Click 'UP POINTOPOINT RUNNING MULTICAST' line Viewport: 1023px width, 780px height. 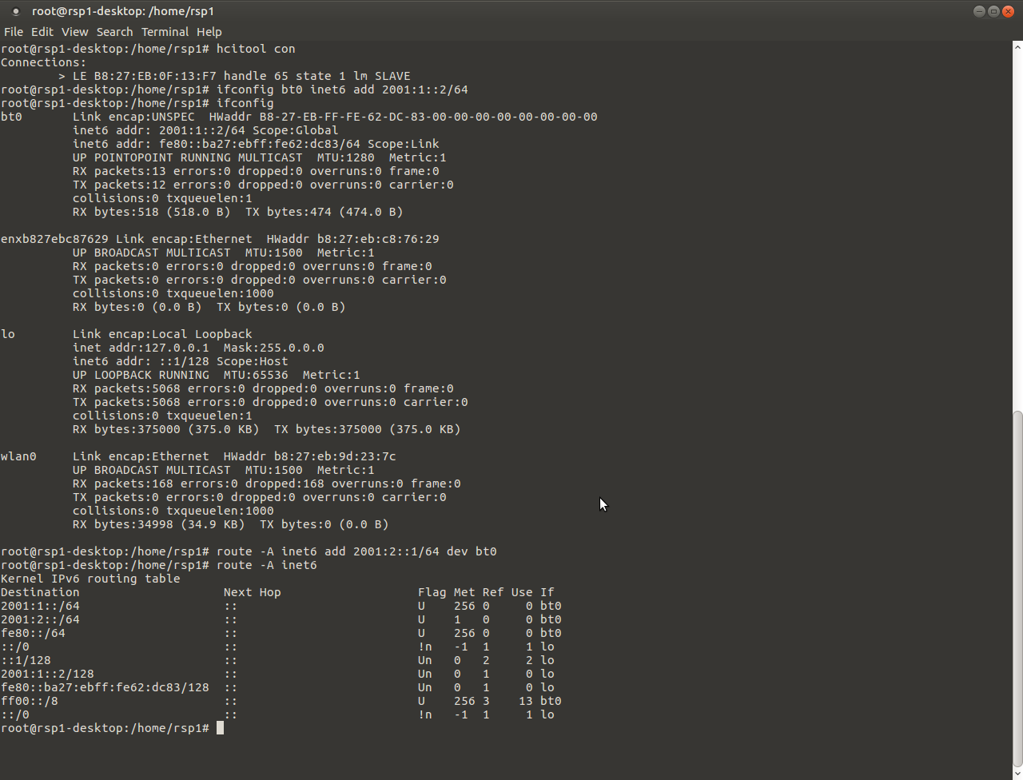260,157
